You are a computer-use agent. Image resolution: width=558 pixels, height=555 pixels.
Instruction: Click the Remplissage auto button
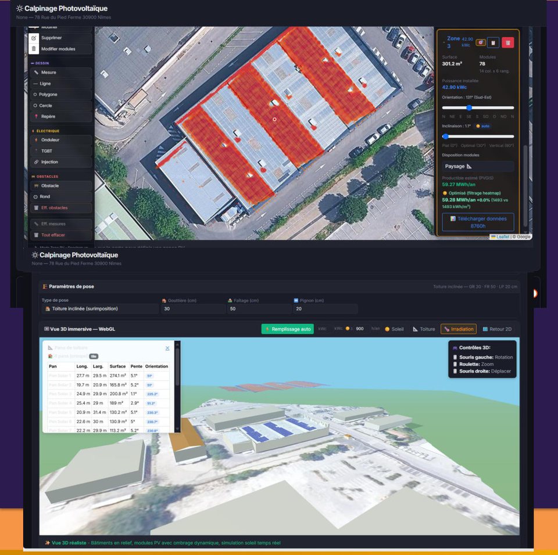tap(287, 329)
